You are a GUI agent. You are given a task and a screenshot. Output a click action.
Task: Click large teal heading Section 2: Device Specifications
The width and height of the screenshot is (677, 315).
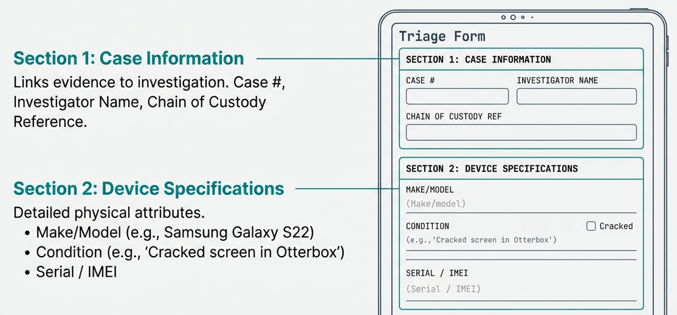148,189
